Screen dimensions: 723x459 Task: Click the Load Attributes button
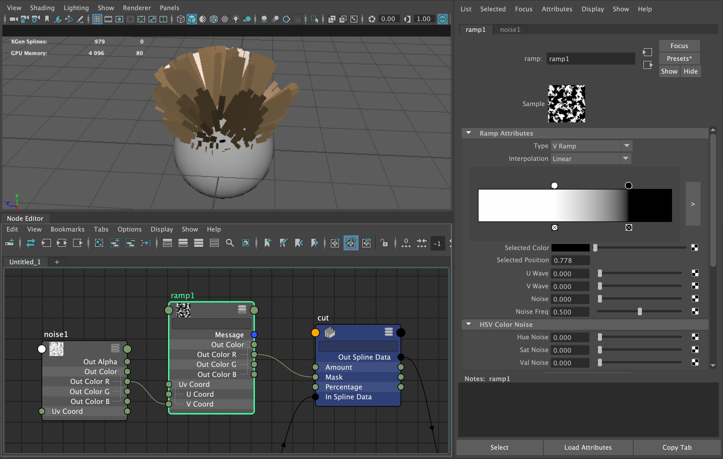click(x=588, y=447)
